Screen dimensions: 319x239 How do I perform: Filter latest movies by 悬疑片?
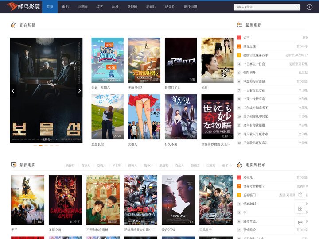pyautogui.click(x=164, y=166)
